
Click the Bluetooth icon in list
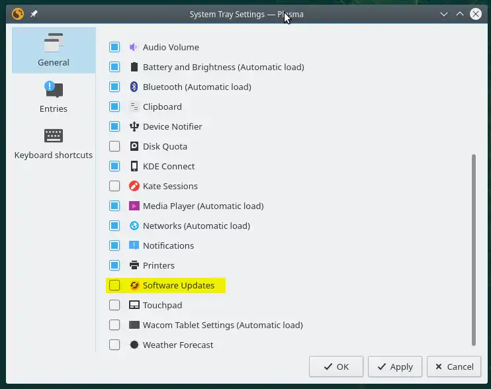pyautogui.click(x=134, y=87)
